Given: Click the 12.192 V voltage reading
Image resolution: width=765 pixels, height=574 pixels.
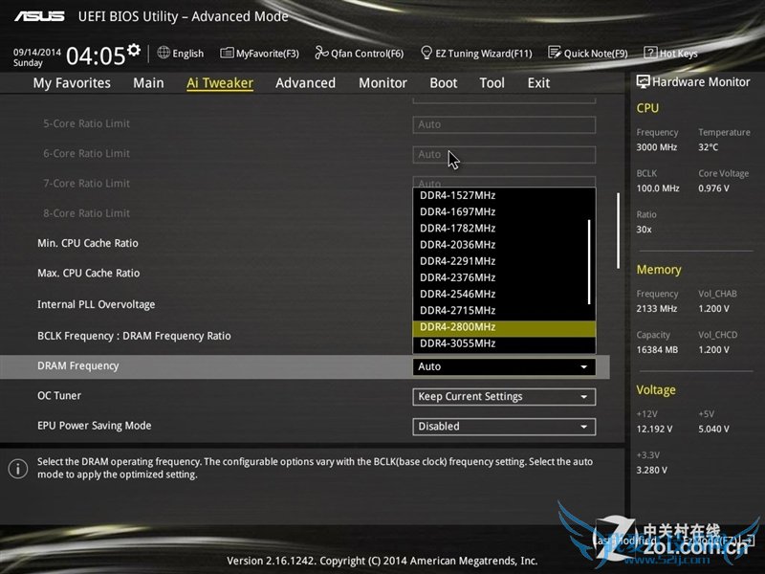Looking at the screenshot, I should tap(654, 429).
